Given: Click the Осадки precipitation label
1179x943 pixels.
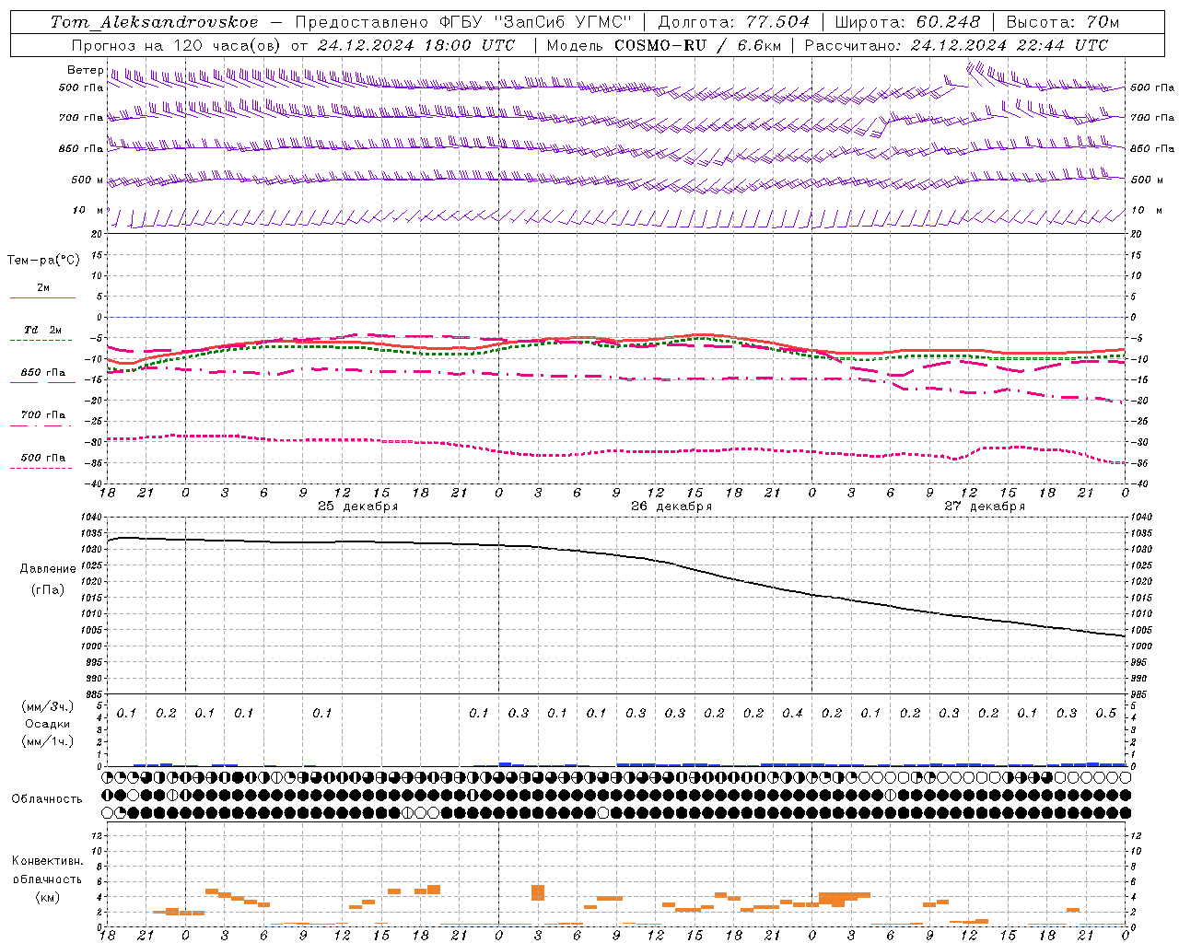Looking at the screenshot, I should 48,724.
